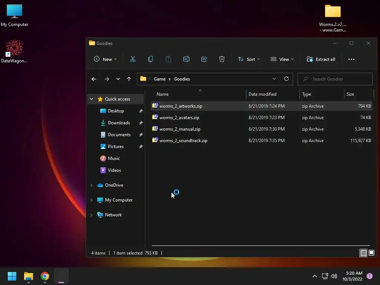Switch to details view layout icon
Screen dimensions: 380x285
pyautogui.click(x=363, y=253)
